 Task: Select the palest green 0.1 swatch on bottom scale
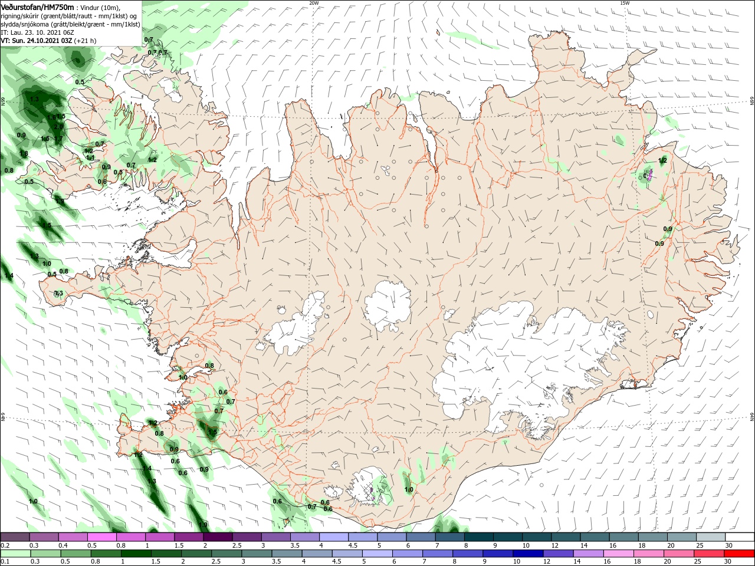pos(15,554)
